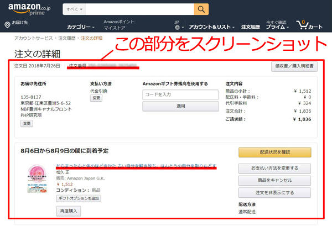
Task: Click the book cover thumbnail
Action: (x=37, y=179)
